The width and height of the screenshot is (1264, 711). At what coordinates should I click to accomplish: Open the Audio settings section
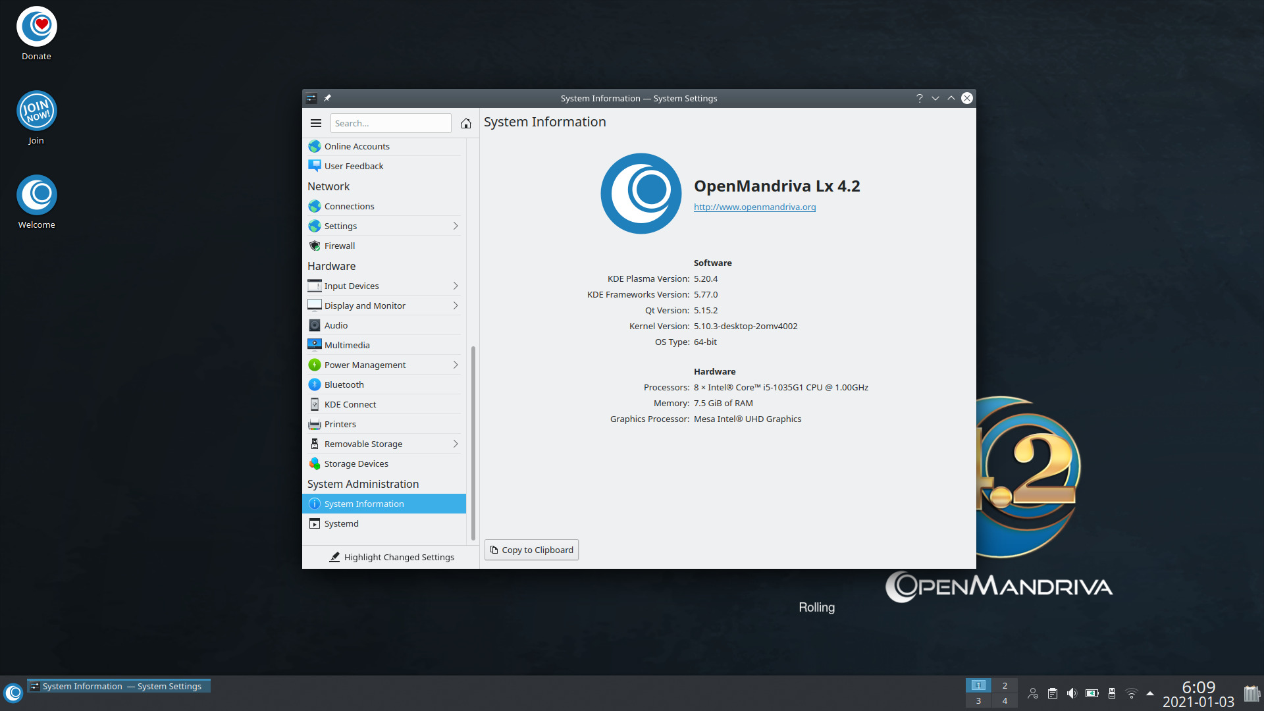[x=336, y=325]
